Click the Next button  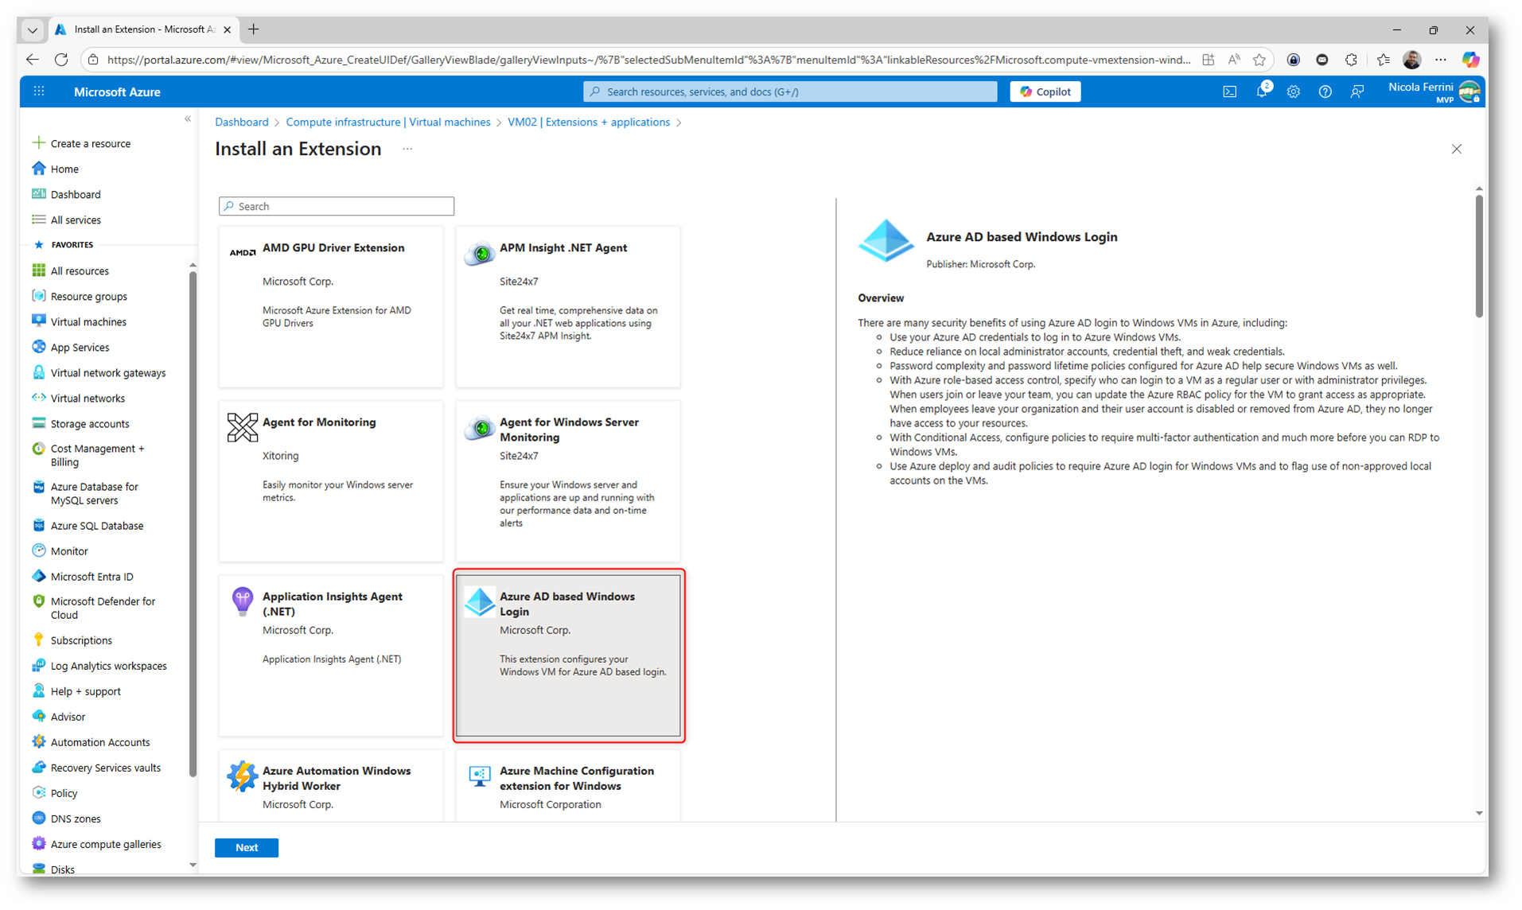247,847
